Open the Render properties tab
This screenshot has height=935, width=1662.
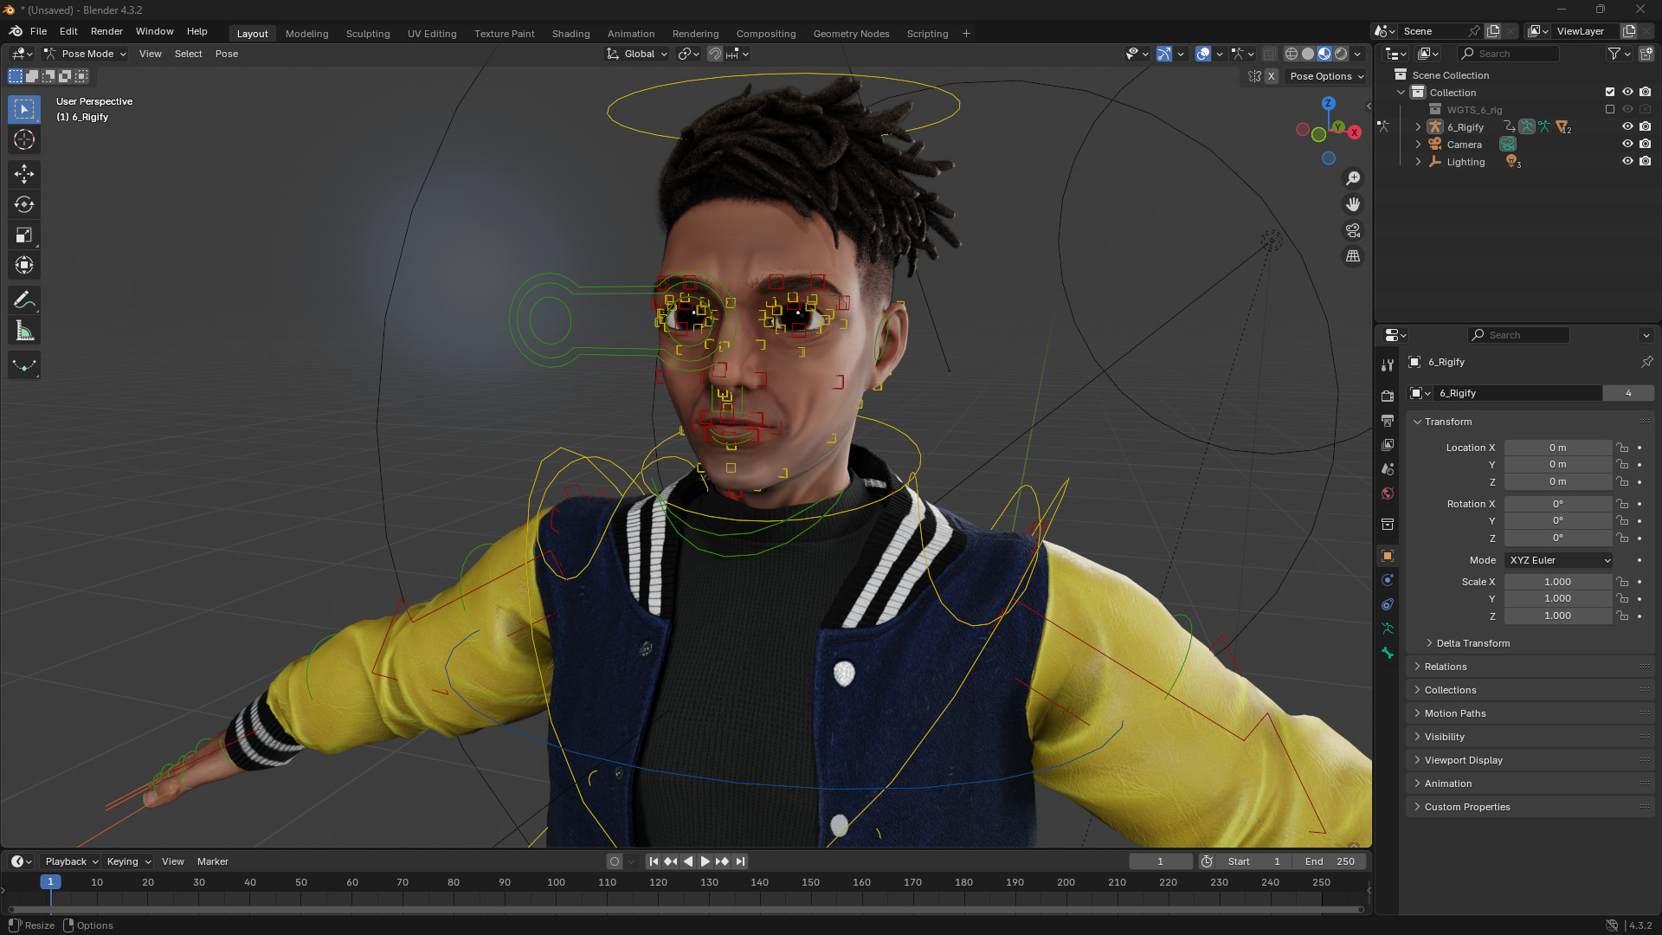point(1388,396)
